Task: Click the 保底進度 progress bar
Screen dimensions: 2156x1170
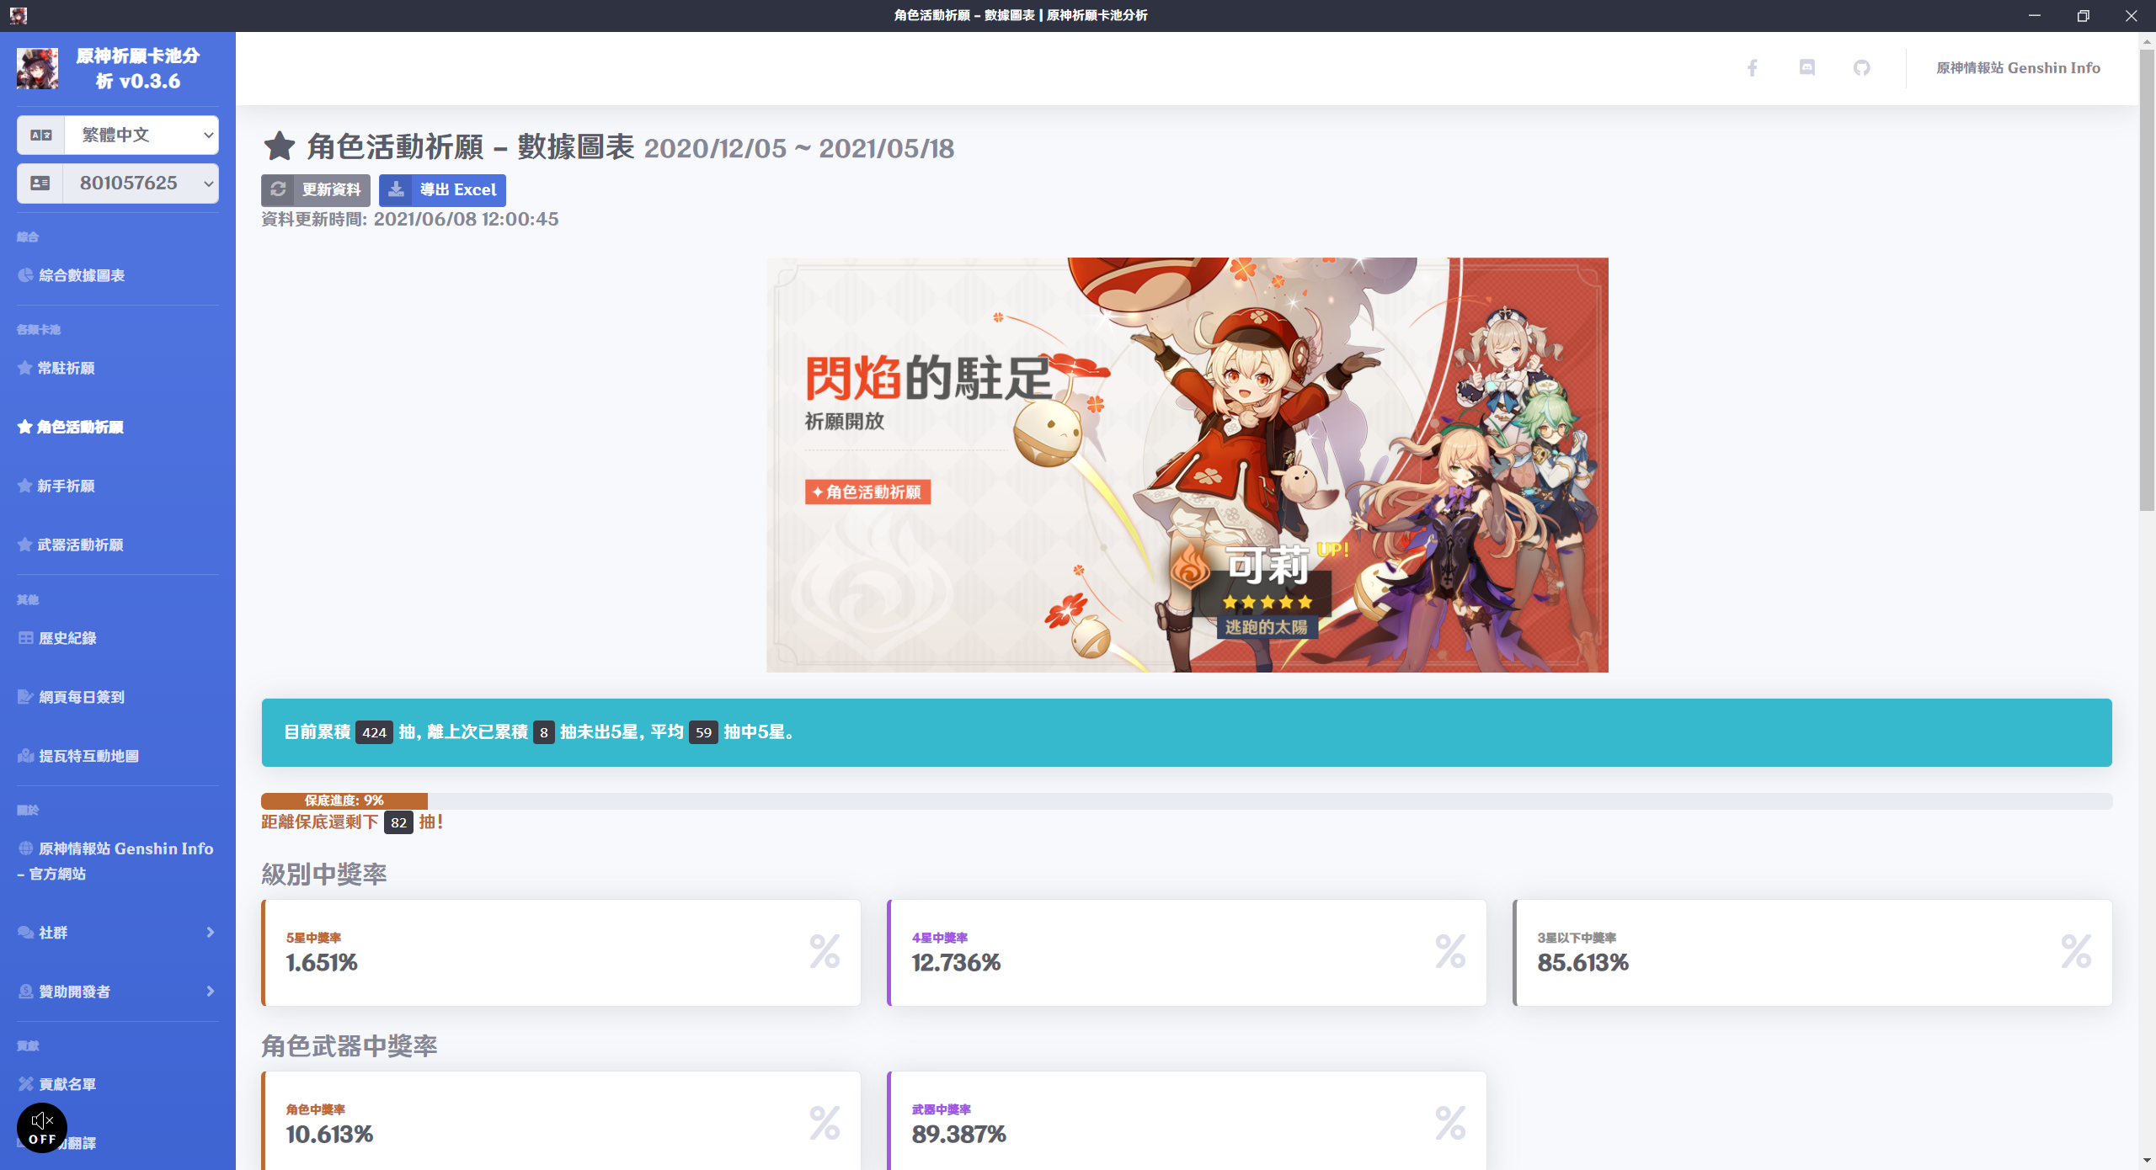Action: pos(344,800)
